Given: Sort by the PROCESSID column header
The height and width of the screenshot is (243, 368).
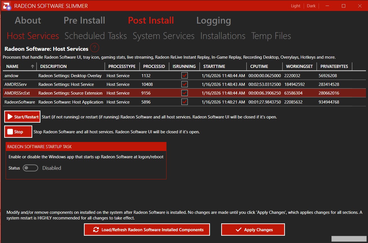Looking at the screenshot, I should 154,67.
